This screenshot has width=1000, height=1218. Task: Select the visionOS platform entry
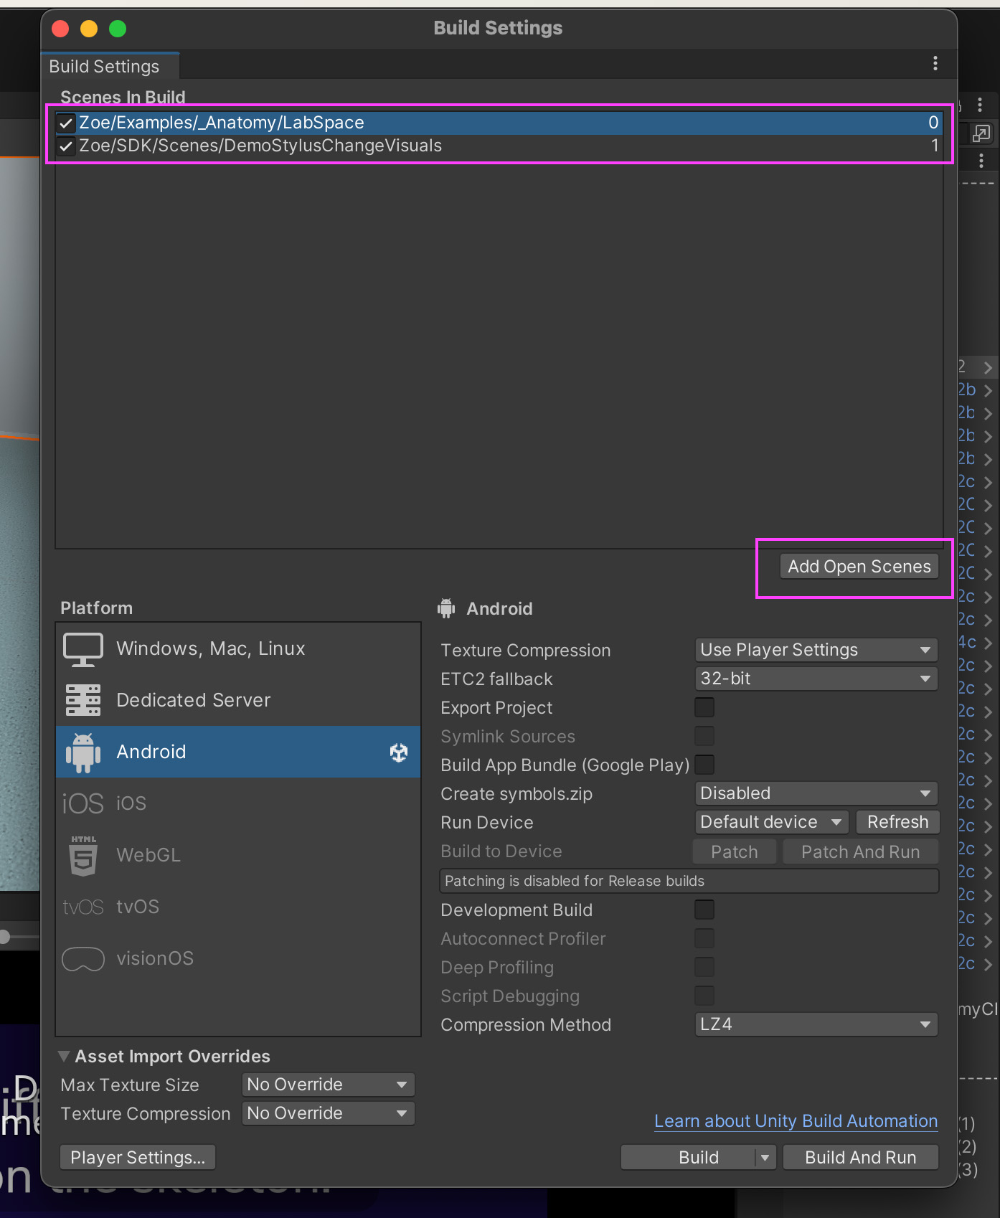[238, 958]
